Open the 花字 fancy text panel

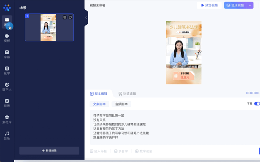click(7, 70)
